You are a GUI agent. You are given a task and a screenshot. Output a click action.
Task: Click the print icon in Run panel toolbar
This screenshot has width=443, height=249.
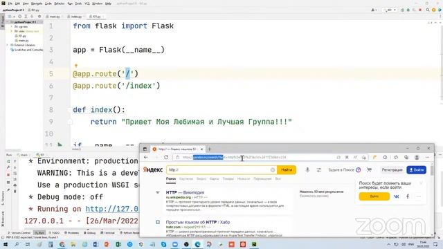click(15, 185)
